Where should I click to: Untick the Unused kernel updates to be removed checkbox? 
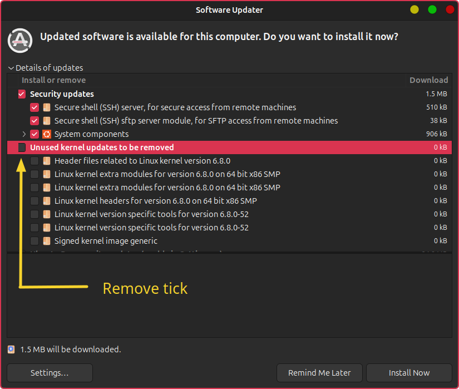point(21,147)
